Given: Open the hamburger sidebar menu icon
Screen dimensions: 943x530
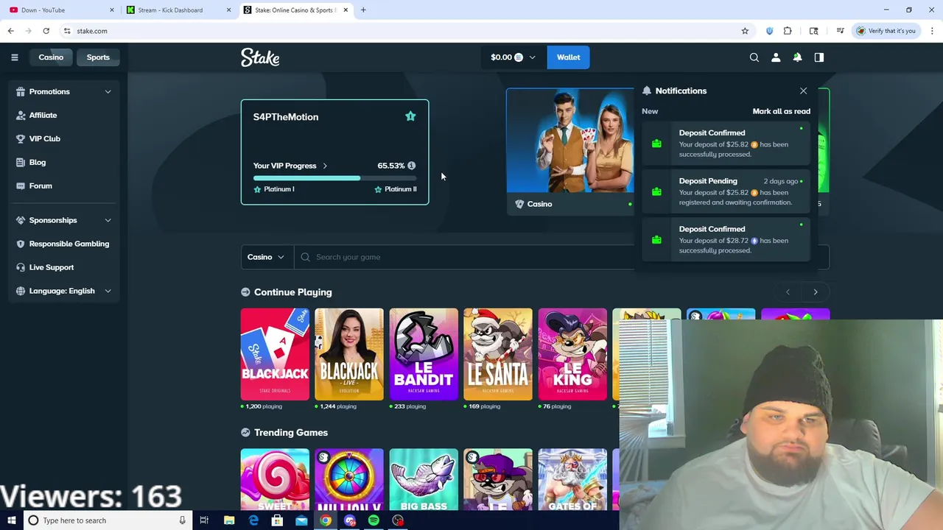Looking at the screenshot, I should (14, 57).
